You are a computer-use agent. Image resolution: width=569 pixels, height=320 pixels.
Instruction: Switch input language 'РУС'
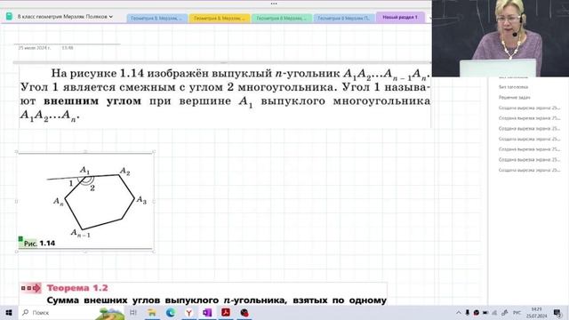click(x=517, y=312)
